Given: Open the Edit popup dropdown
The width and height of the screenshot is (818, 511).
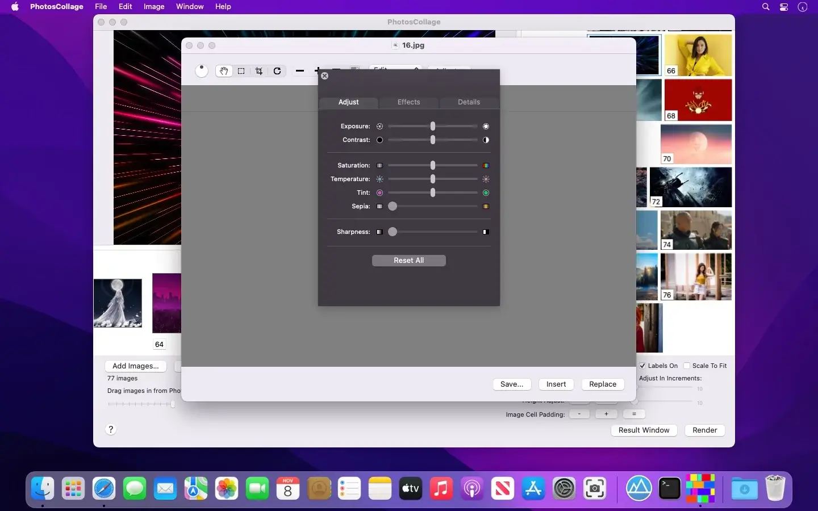Looking at the screenshot, I should coord(396,68).
